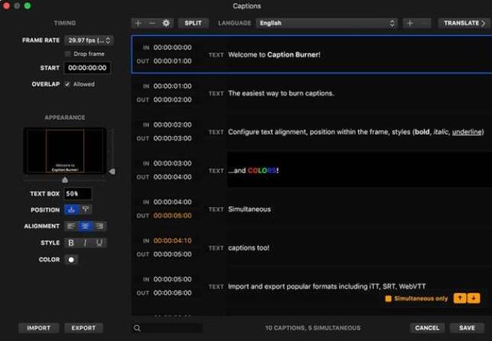Click OUT time 00:00:01:00 of first caption
Image resolution: width=492 pixels, height=341 pixels.
pos(173,61)
